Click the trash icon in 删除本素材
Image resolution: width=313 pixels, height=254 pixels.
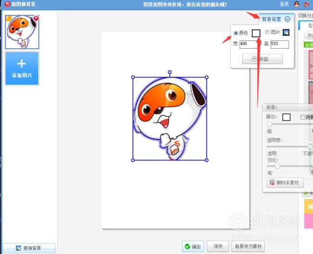[272, 182]
